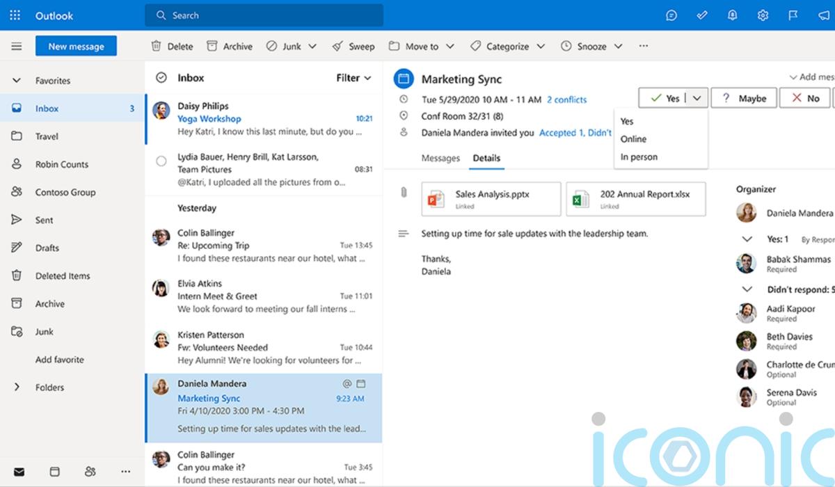Screen dimensions: 835x487
Task: Delete the selected message from toolbar
Action: pos(172,47)
